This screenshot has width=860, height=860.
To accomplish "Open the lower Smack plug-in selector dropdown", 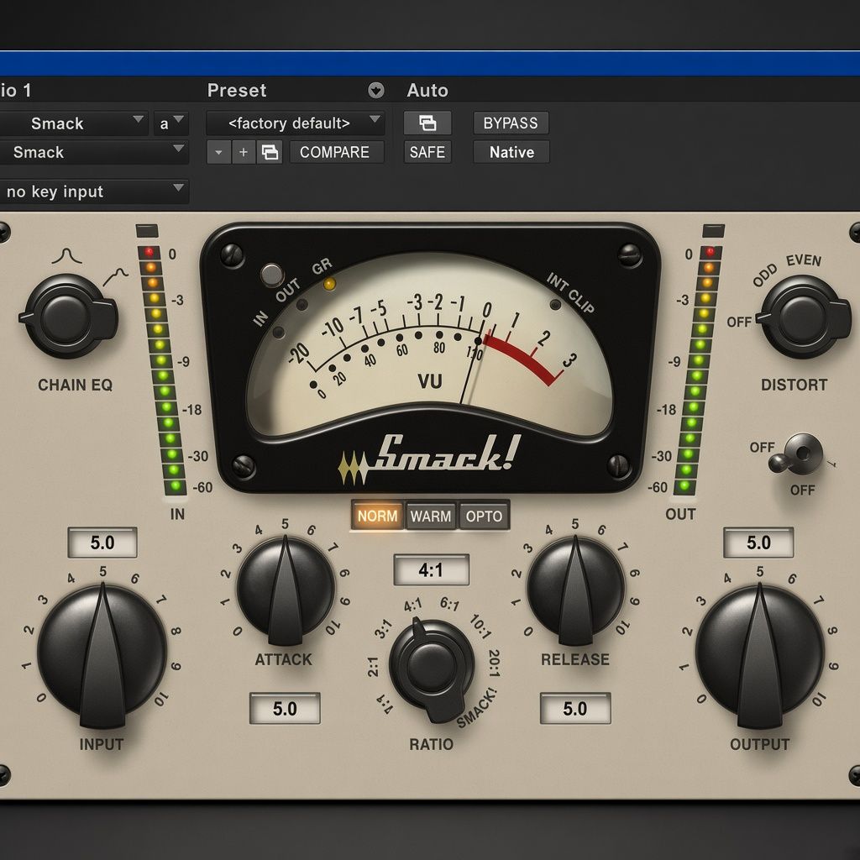I will [x=93, y=152].
